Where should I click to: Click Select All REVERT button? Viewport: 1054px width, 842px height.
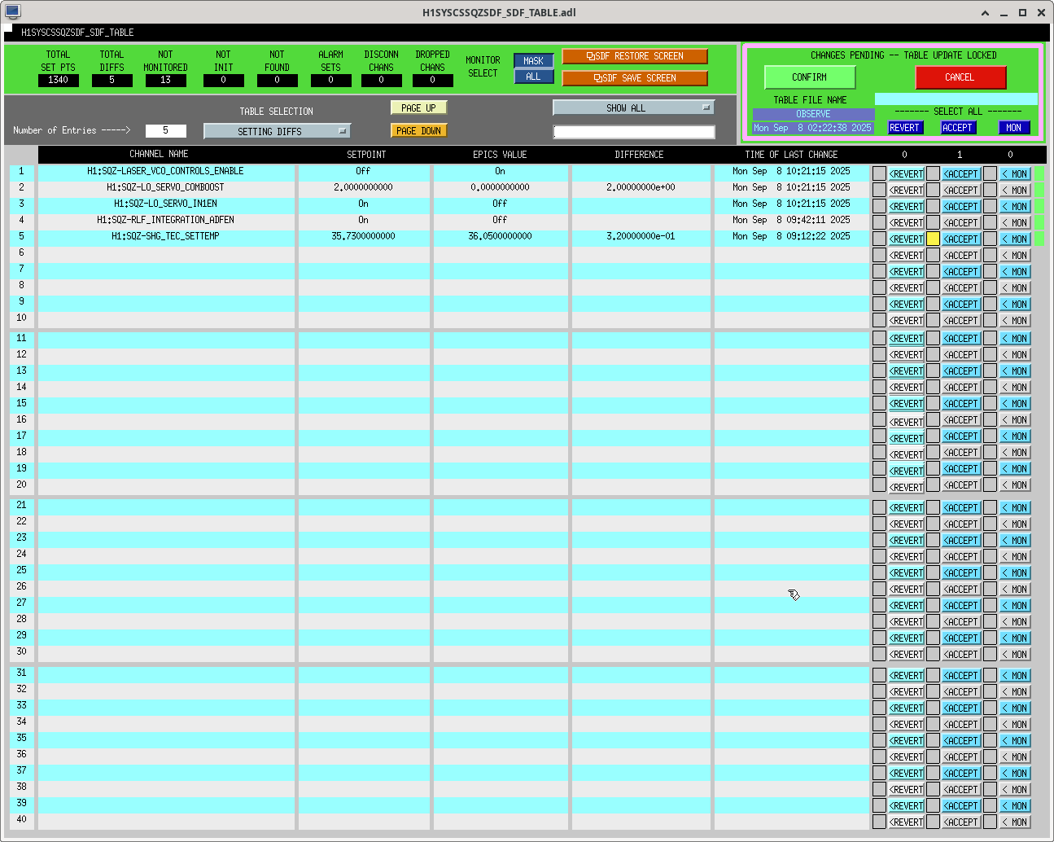pos(904,128)
